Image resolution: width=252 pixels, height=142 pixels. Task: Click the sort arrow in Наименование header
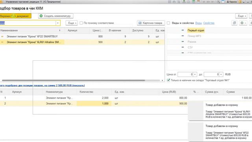coord(59,30)
